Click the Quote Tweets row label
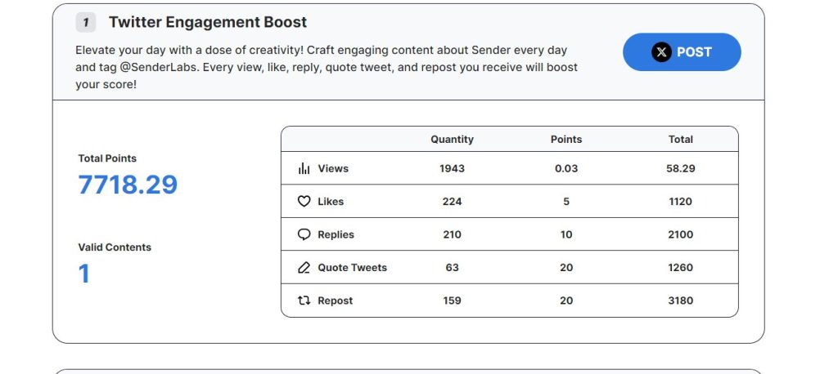 pos(352,268)
